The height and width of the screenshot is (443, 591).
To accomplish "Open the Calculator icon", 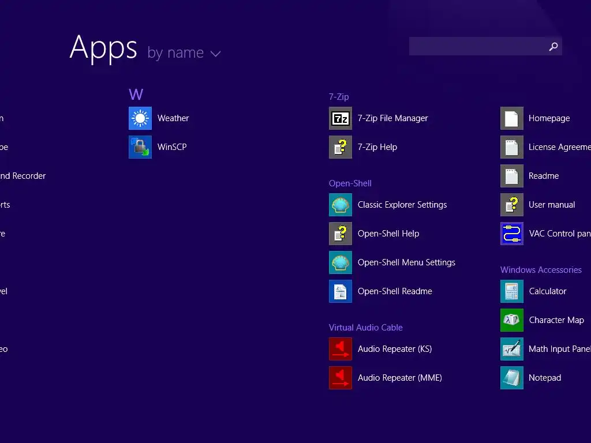I will [x=512, y=291].
